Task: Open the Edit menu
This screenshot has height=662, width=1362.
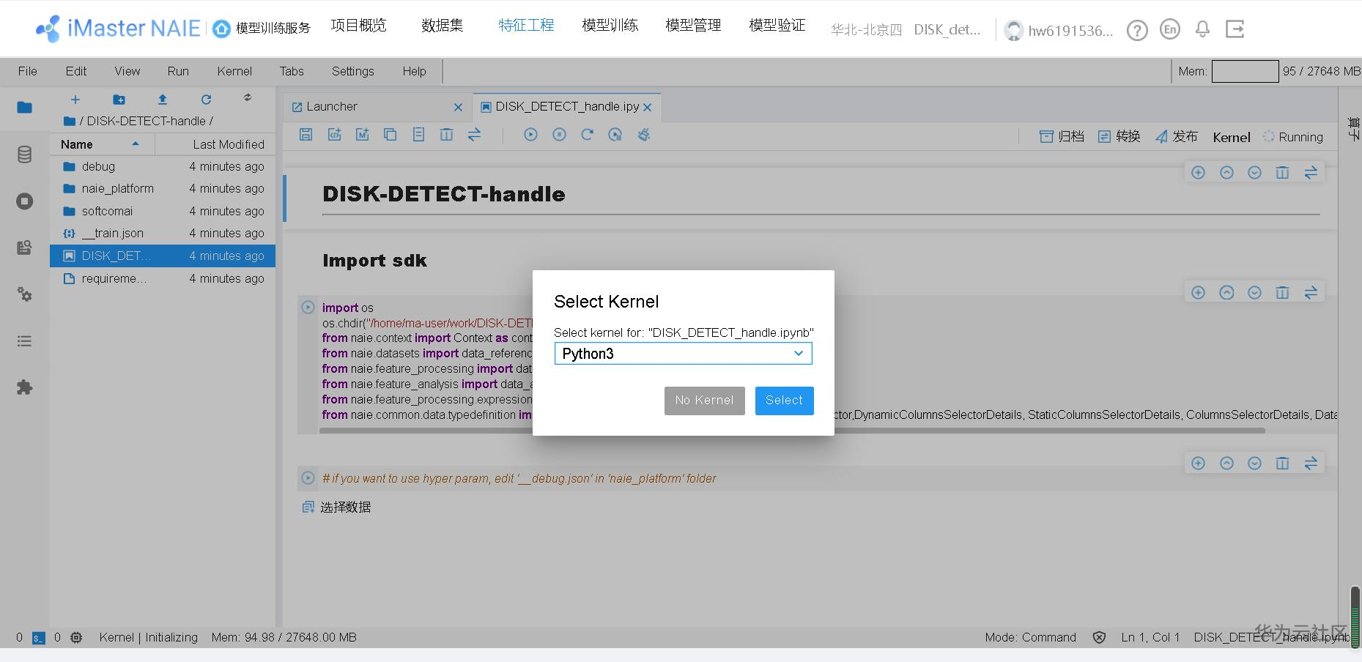Action: (76, 71)
